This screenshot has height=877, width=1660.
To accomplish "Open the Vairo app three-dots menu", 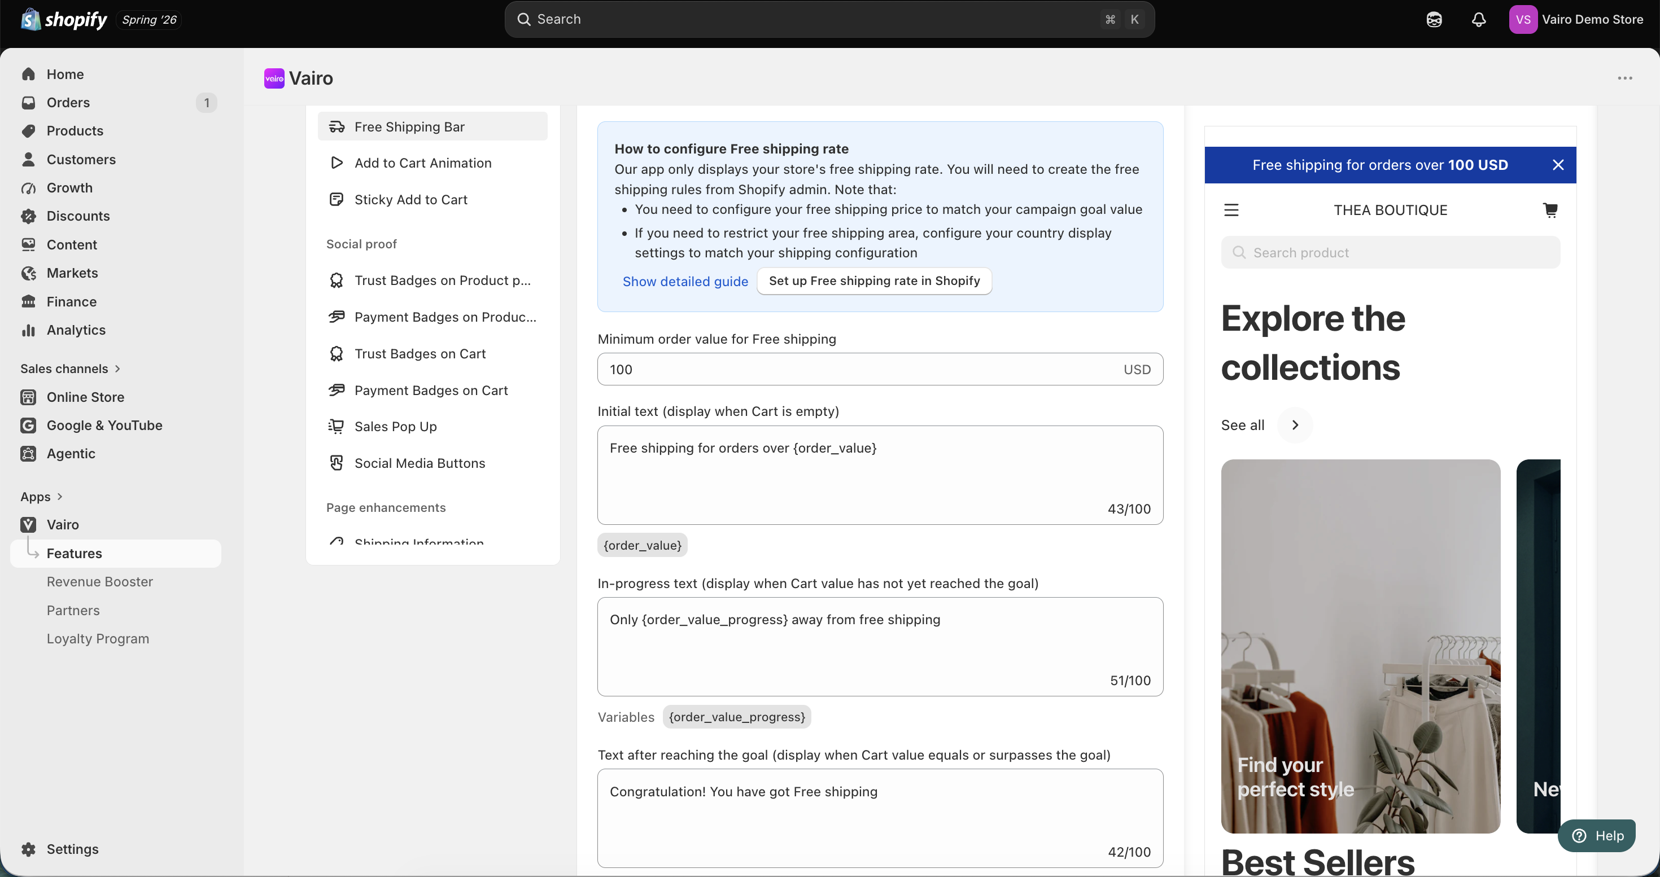I will coord(1625,78).
